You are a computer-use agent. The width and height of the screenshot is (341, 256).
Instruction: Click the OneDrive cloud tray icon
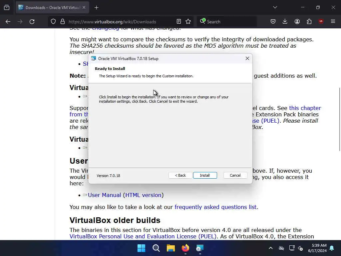click(x=281, y=248)
